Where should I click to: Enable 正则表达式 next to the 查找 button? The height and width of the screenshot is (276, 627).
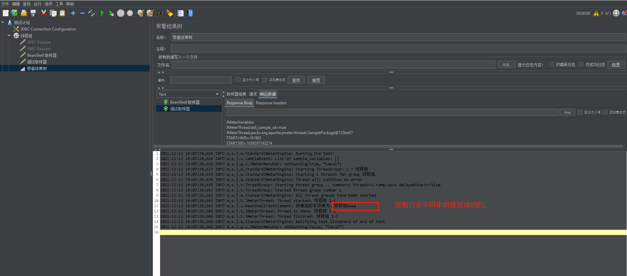tap(265, 80)
